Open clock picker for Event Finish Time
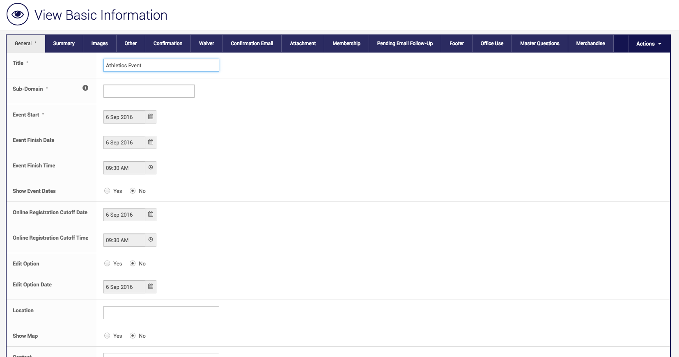The width and height of the screenshot is (679, 357). (x=151, y=168)
